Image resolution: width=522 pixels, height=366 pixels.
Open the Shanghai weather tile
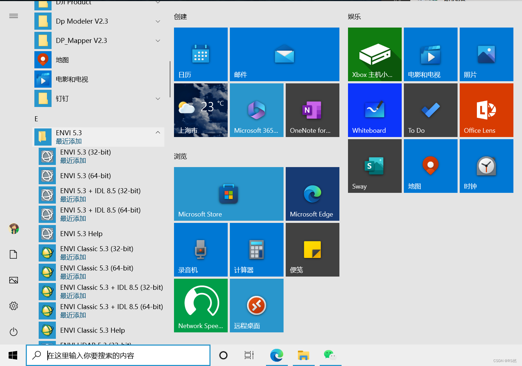201,110
